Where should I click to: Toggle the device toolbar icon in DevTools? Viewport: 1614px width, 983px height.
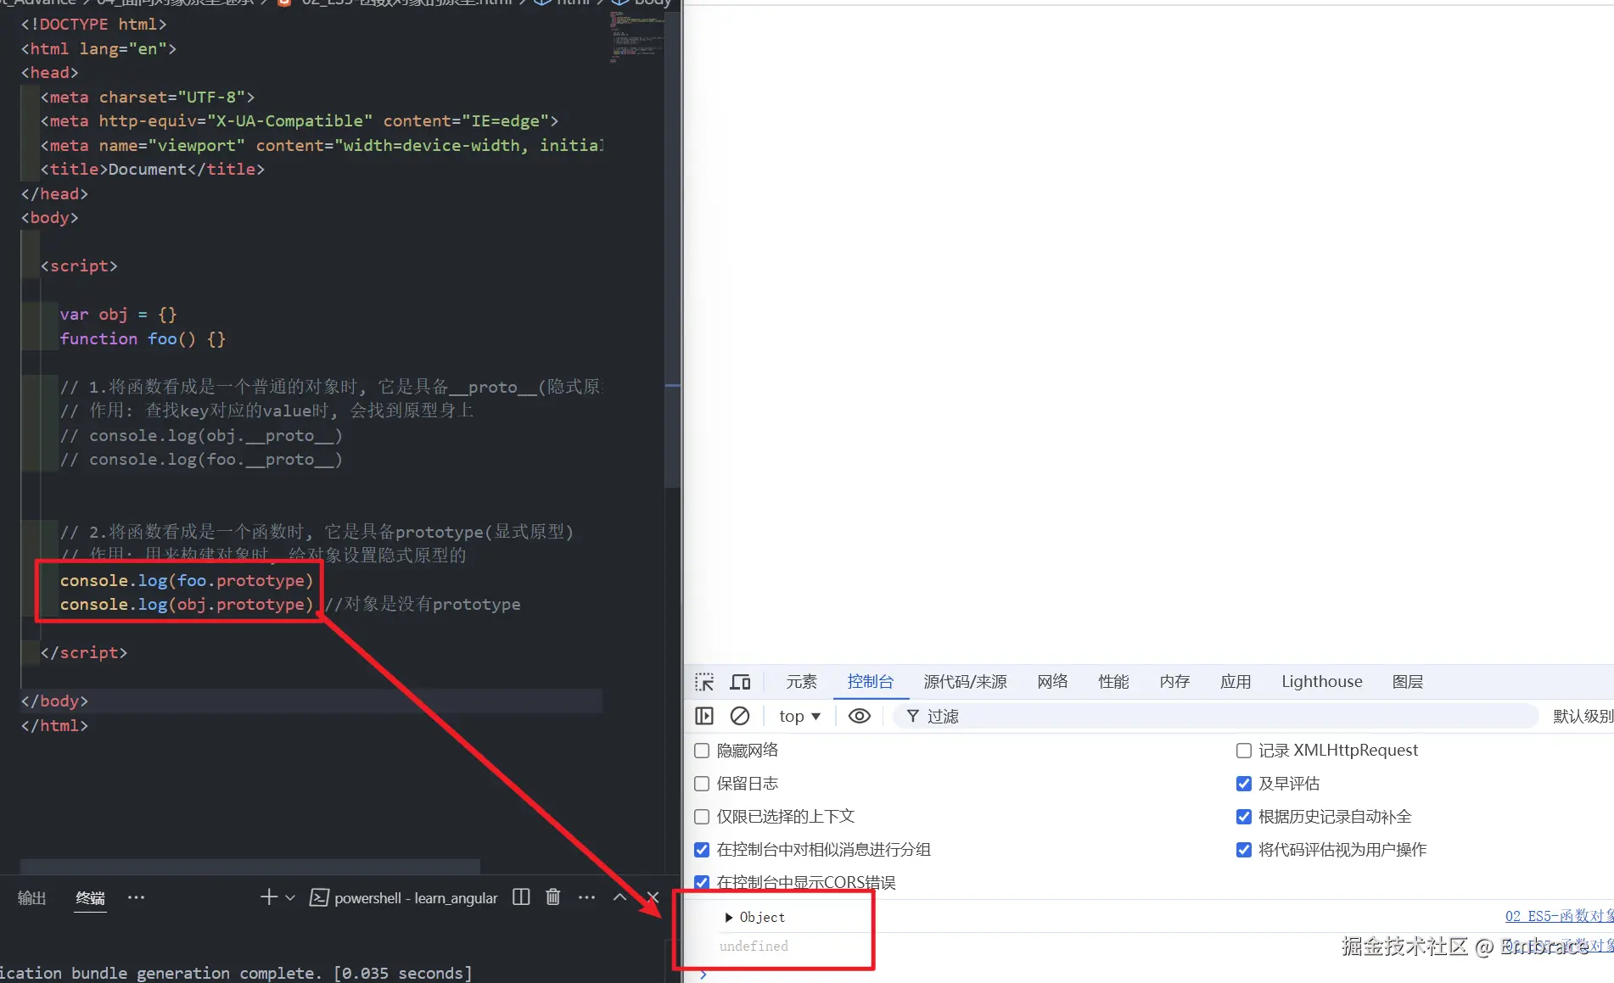click(x=741, y=682)
